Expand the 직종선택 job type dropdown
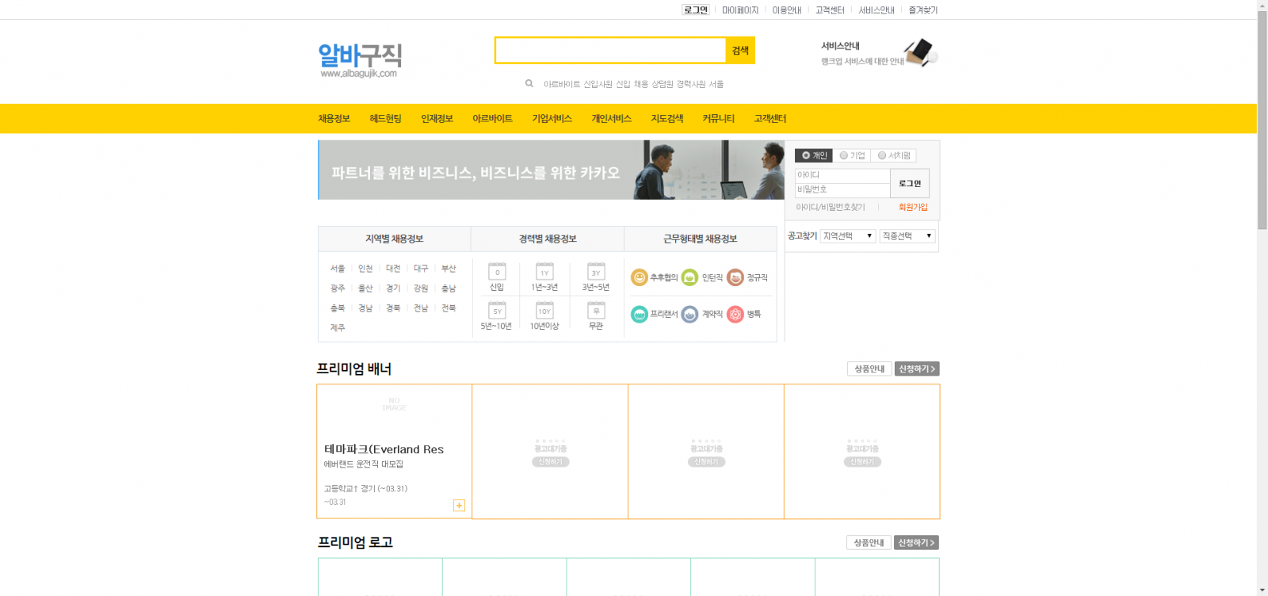This screenshot has height=596, width=1268. click(907, 236)
